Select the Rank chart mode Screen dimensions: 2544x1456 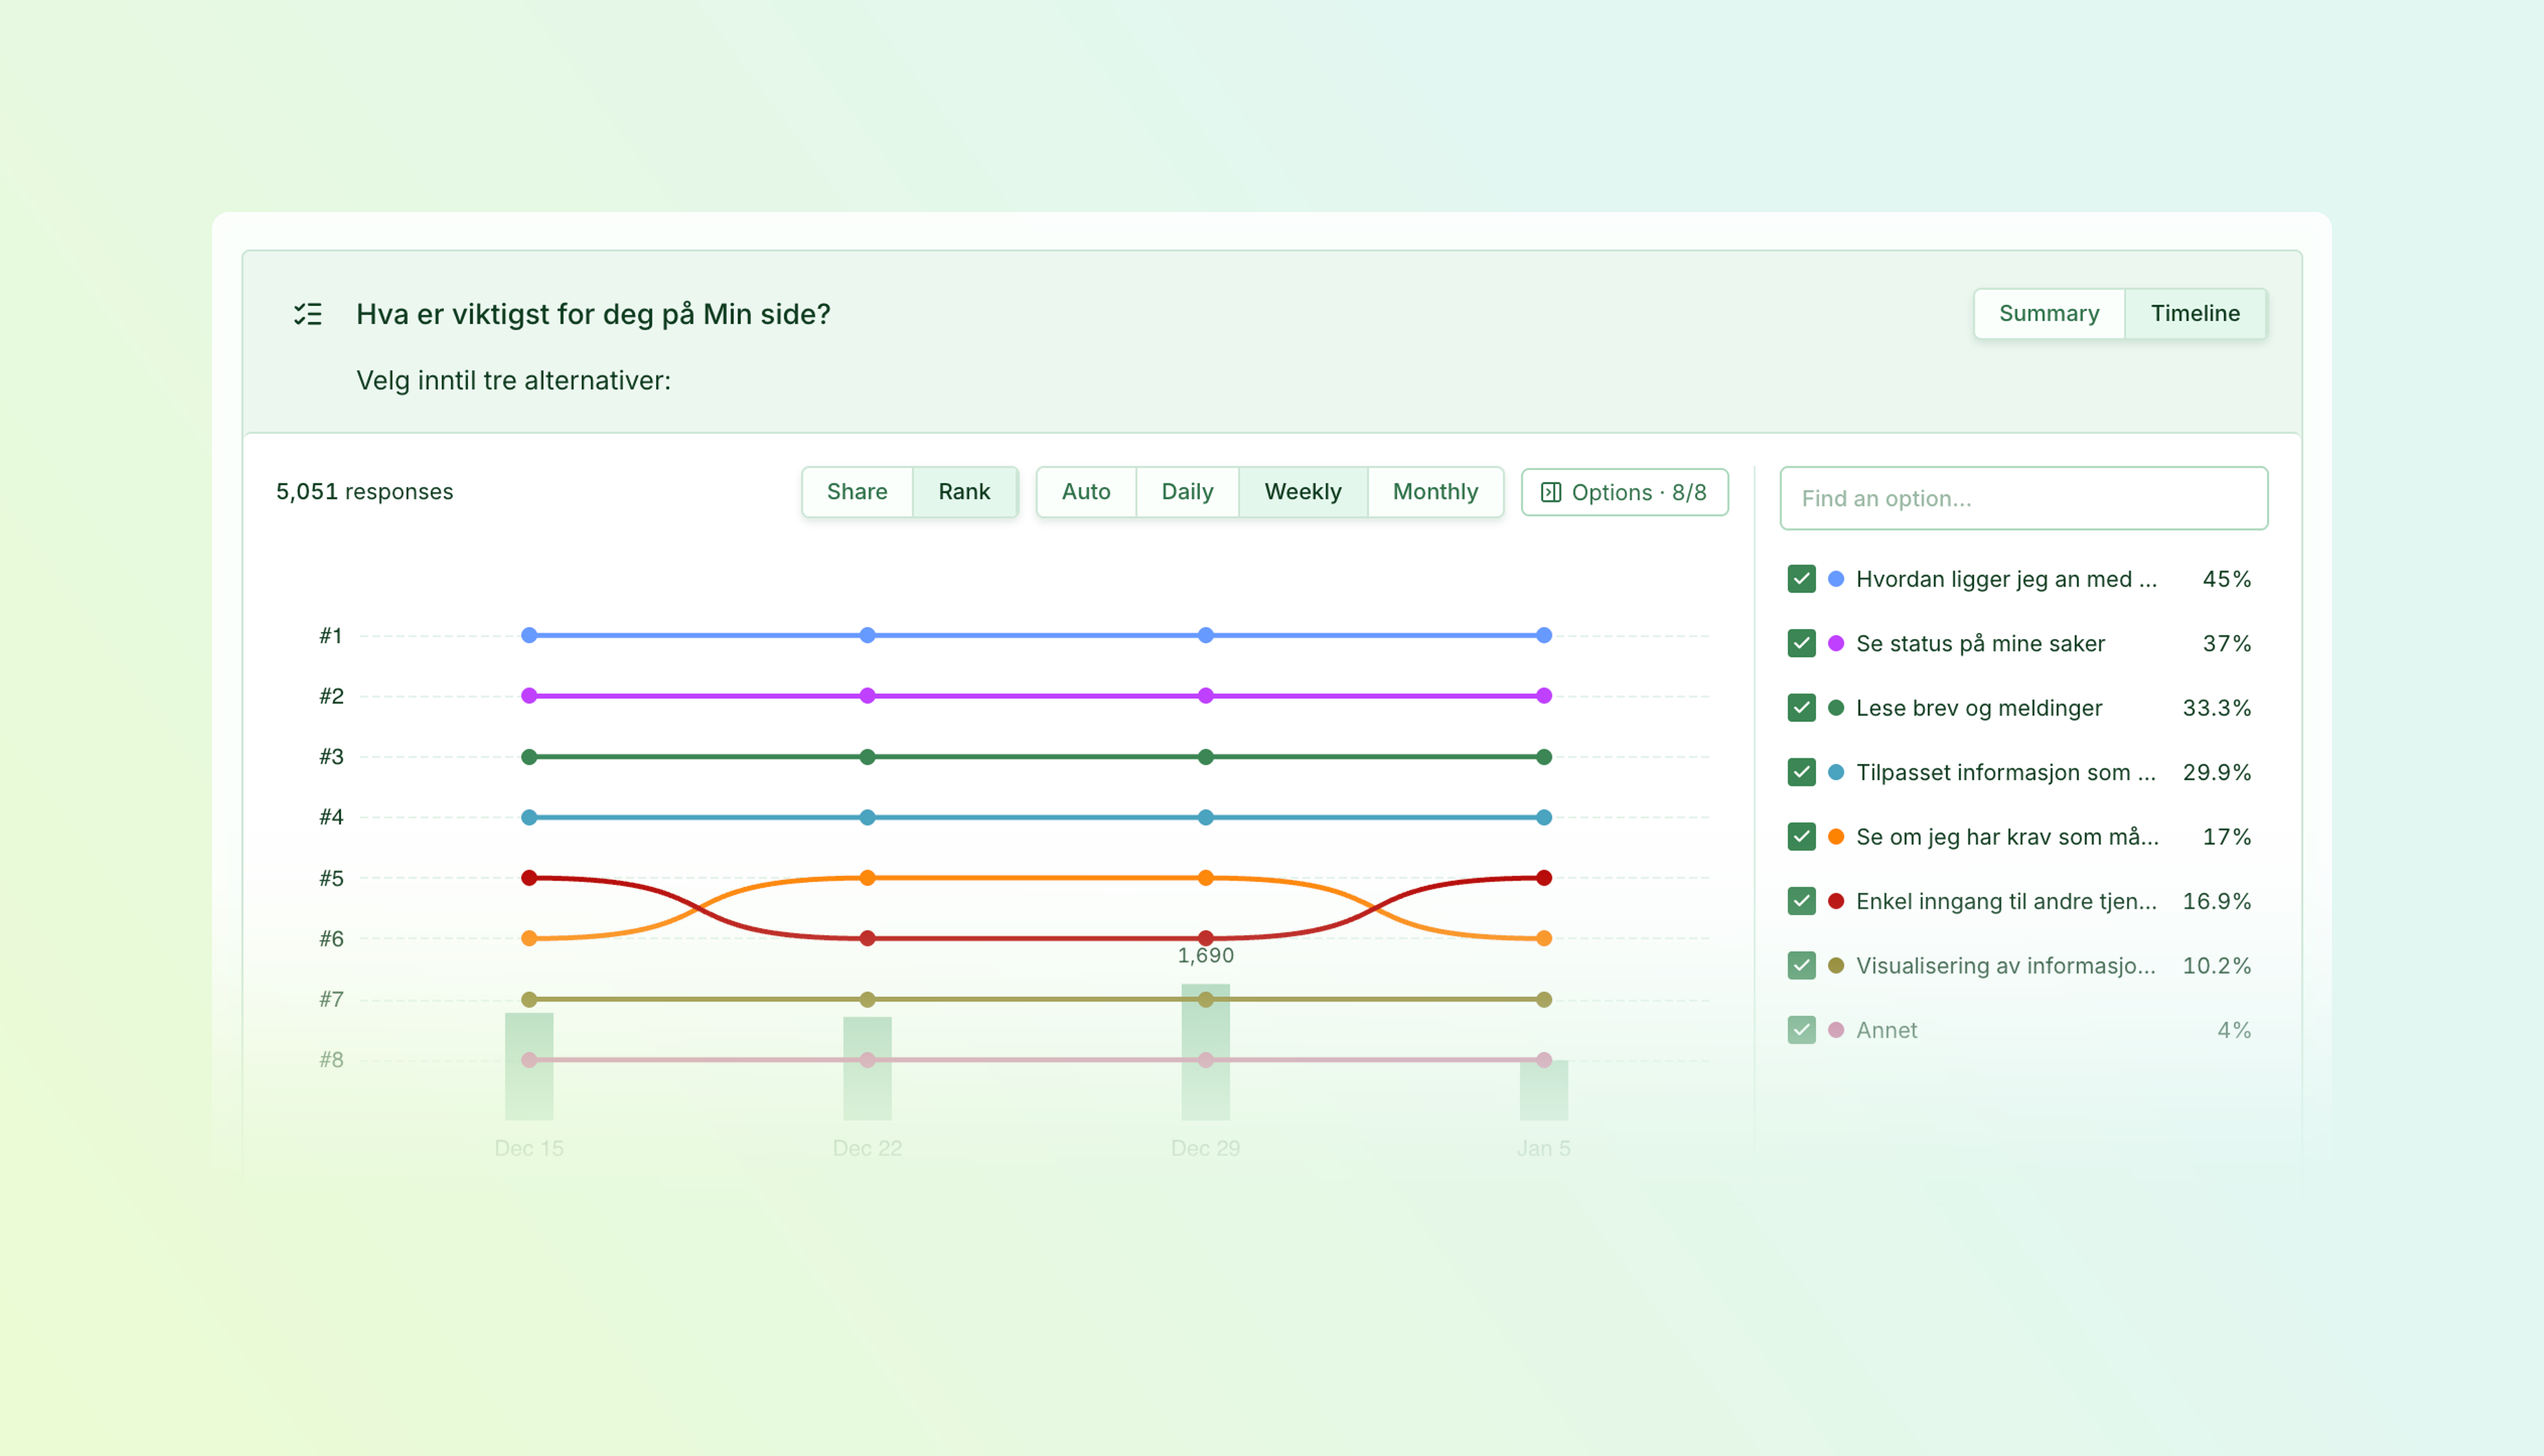click(964, 491)
